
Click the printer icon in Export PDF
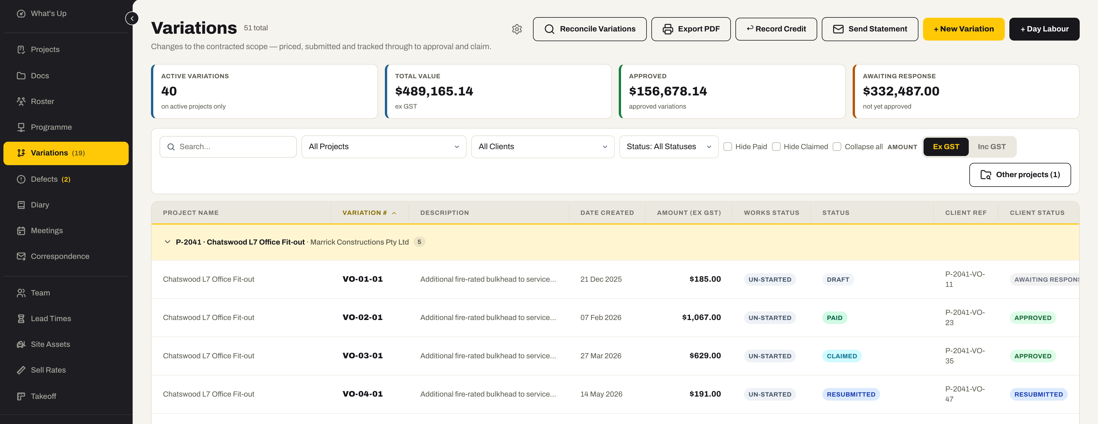(667, 29)
